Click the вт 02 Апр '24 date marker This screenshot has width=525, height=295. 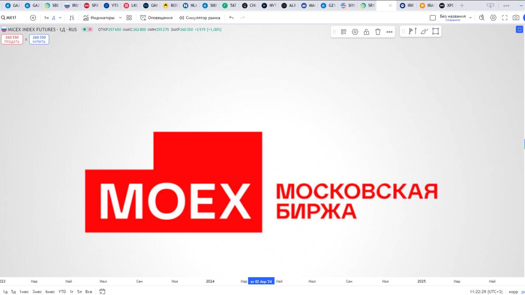click(x=261, y=281)
